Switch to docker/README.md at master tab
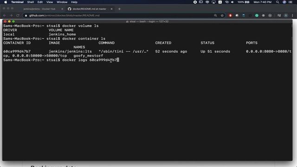Viewport: 297px width, 167px height. (x=90, y=9)
